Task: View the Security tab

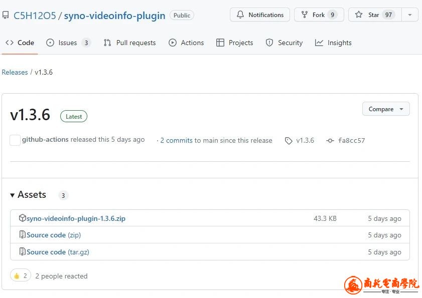Action: (285, 43)
